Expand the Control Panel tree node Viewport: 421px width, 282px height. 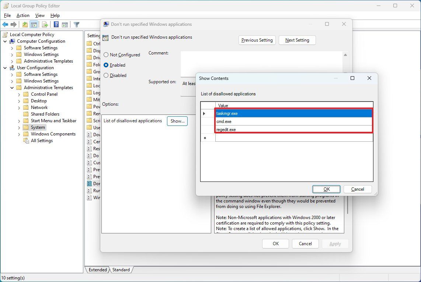pos(19,94)
